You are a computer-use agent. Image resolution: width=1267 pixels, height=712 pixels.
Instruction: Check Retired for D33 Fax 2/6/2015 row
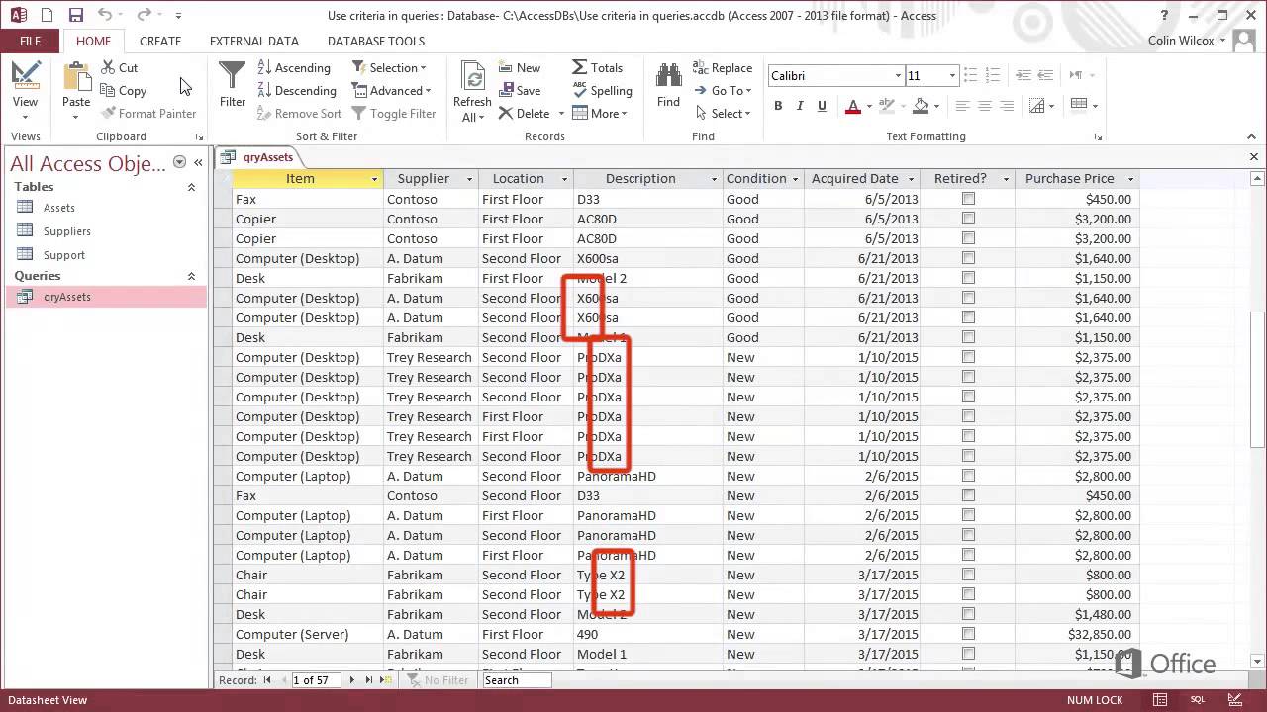pyautogui.click(x=968, y=495)
